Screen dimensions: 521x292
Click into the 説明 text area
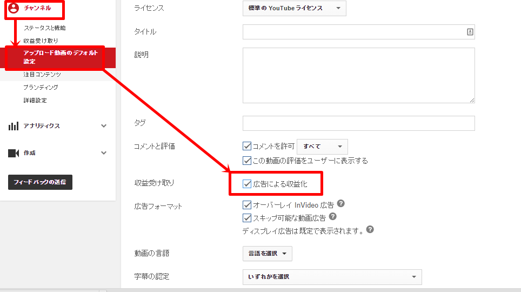358,76
